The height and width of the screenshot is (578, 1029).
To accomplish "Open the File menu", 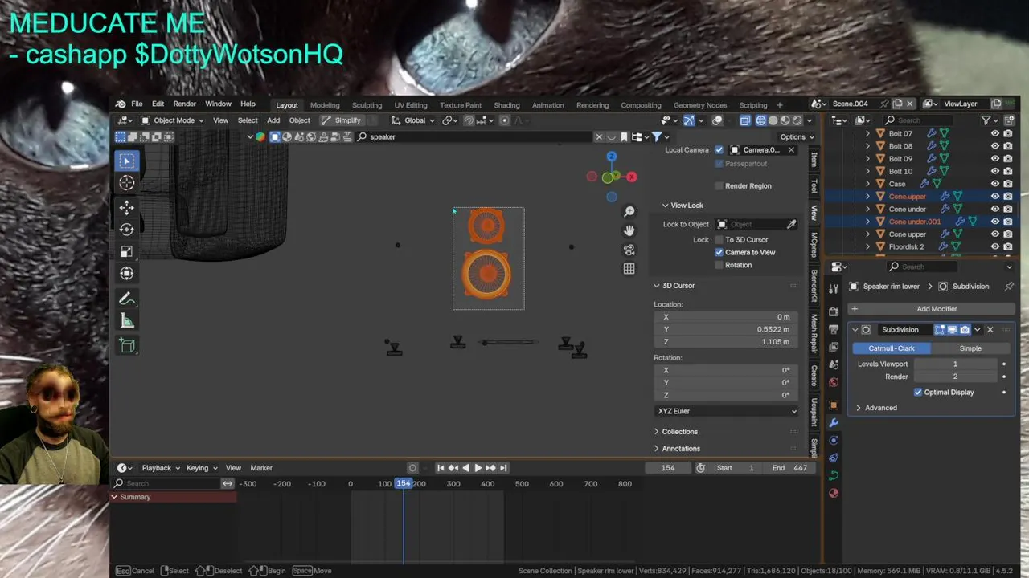I will pos(137,104).
